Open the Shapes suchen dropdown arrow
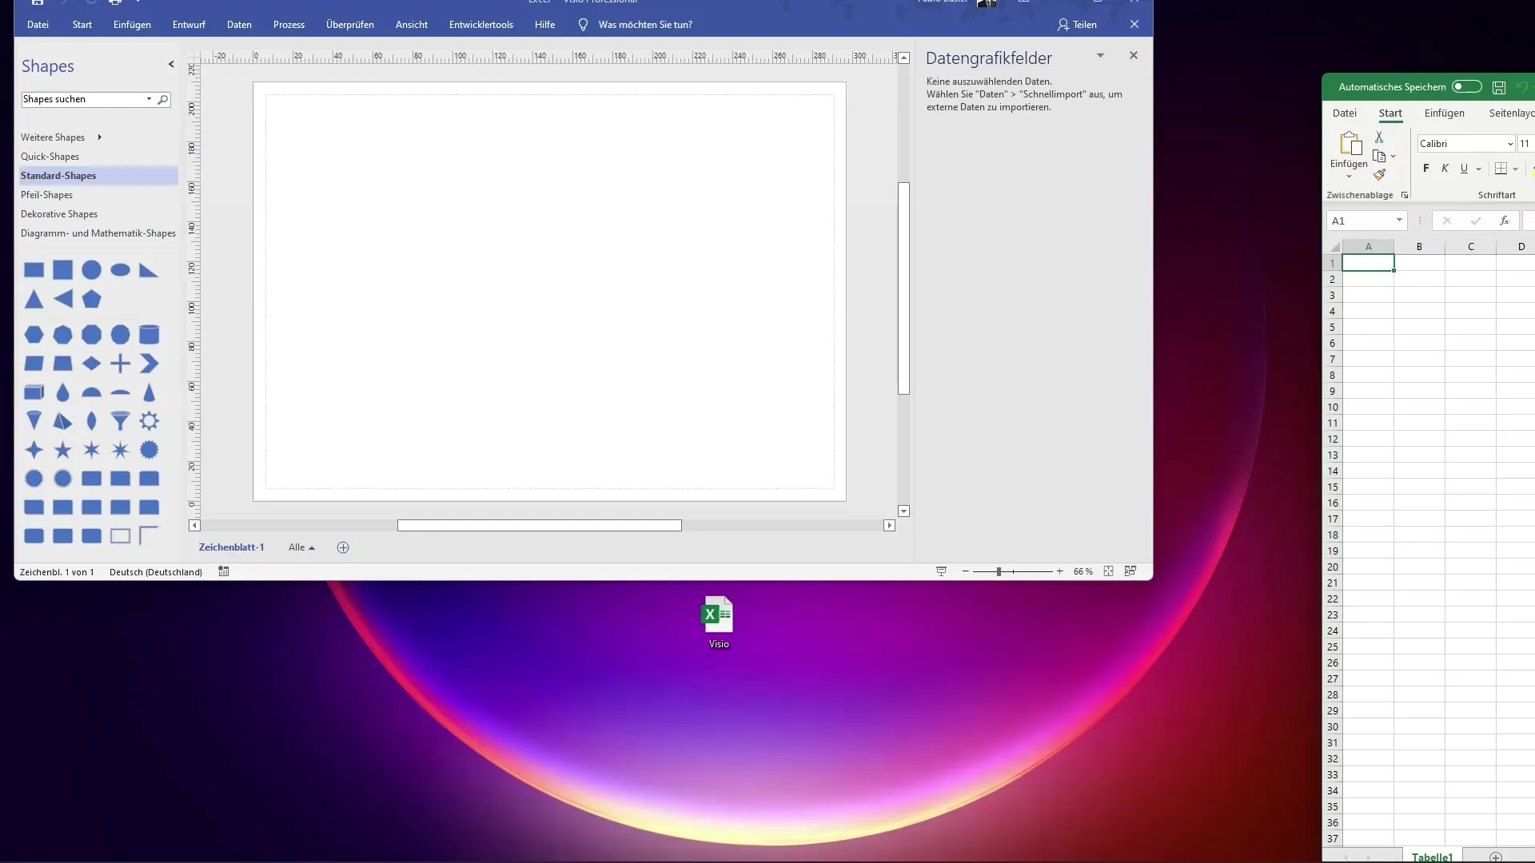The height and width of the screenshot is (863, 1535). (x=149, y=99)
